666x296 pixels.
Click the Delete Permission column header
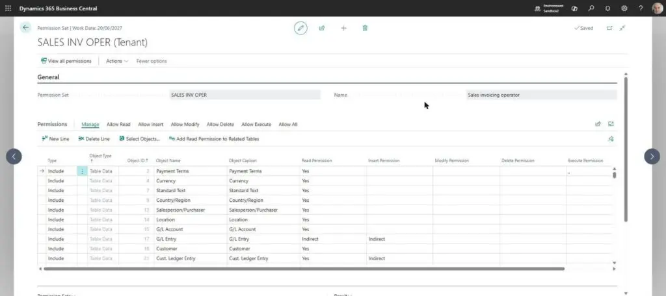point(518,161)
